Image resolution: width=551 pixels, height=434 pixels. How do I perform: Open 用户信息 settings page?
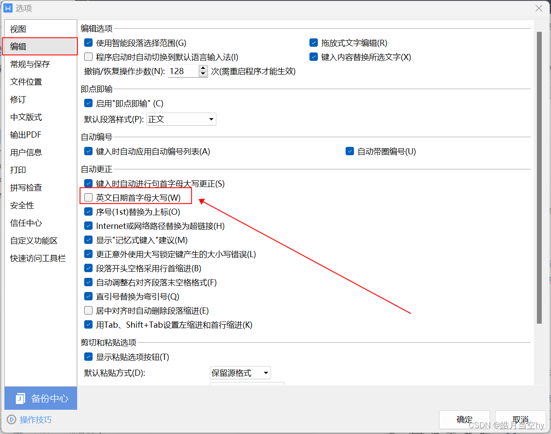[41, 152]
